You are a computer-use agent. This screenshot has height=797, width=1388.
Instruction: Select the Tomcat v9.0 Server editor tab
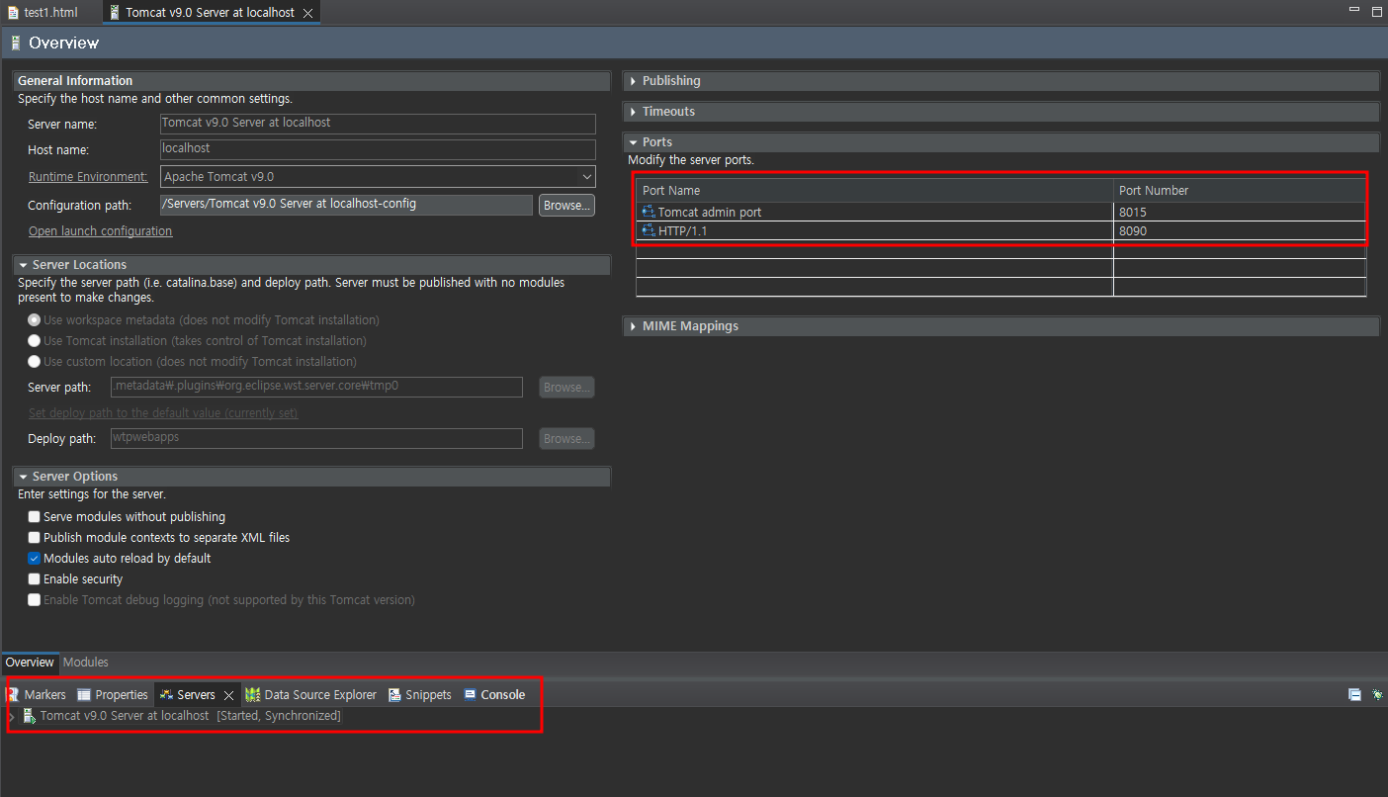click(x=209, y=13)
